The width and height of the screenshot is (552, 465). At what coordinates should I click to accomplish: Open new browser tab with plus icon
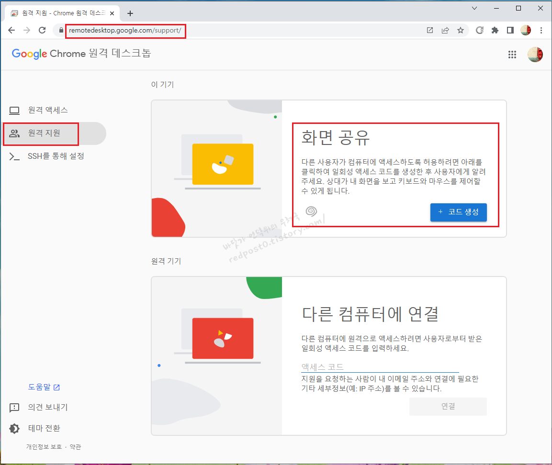tap(130, 13)
